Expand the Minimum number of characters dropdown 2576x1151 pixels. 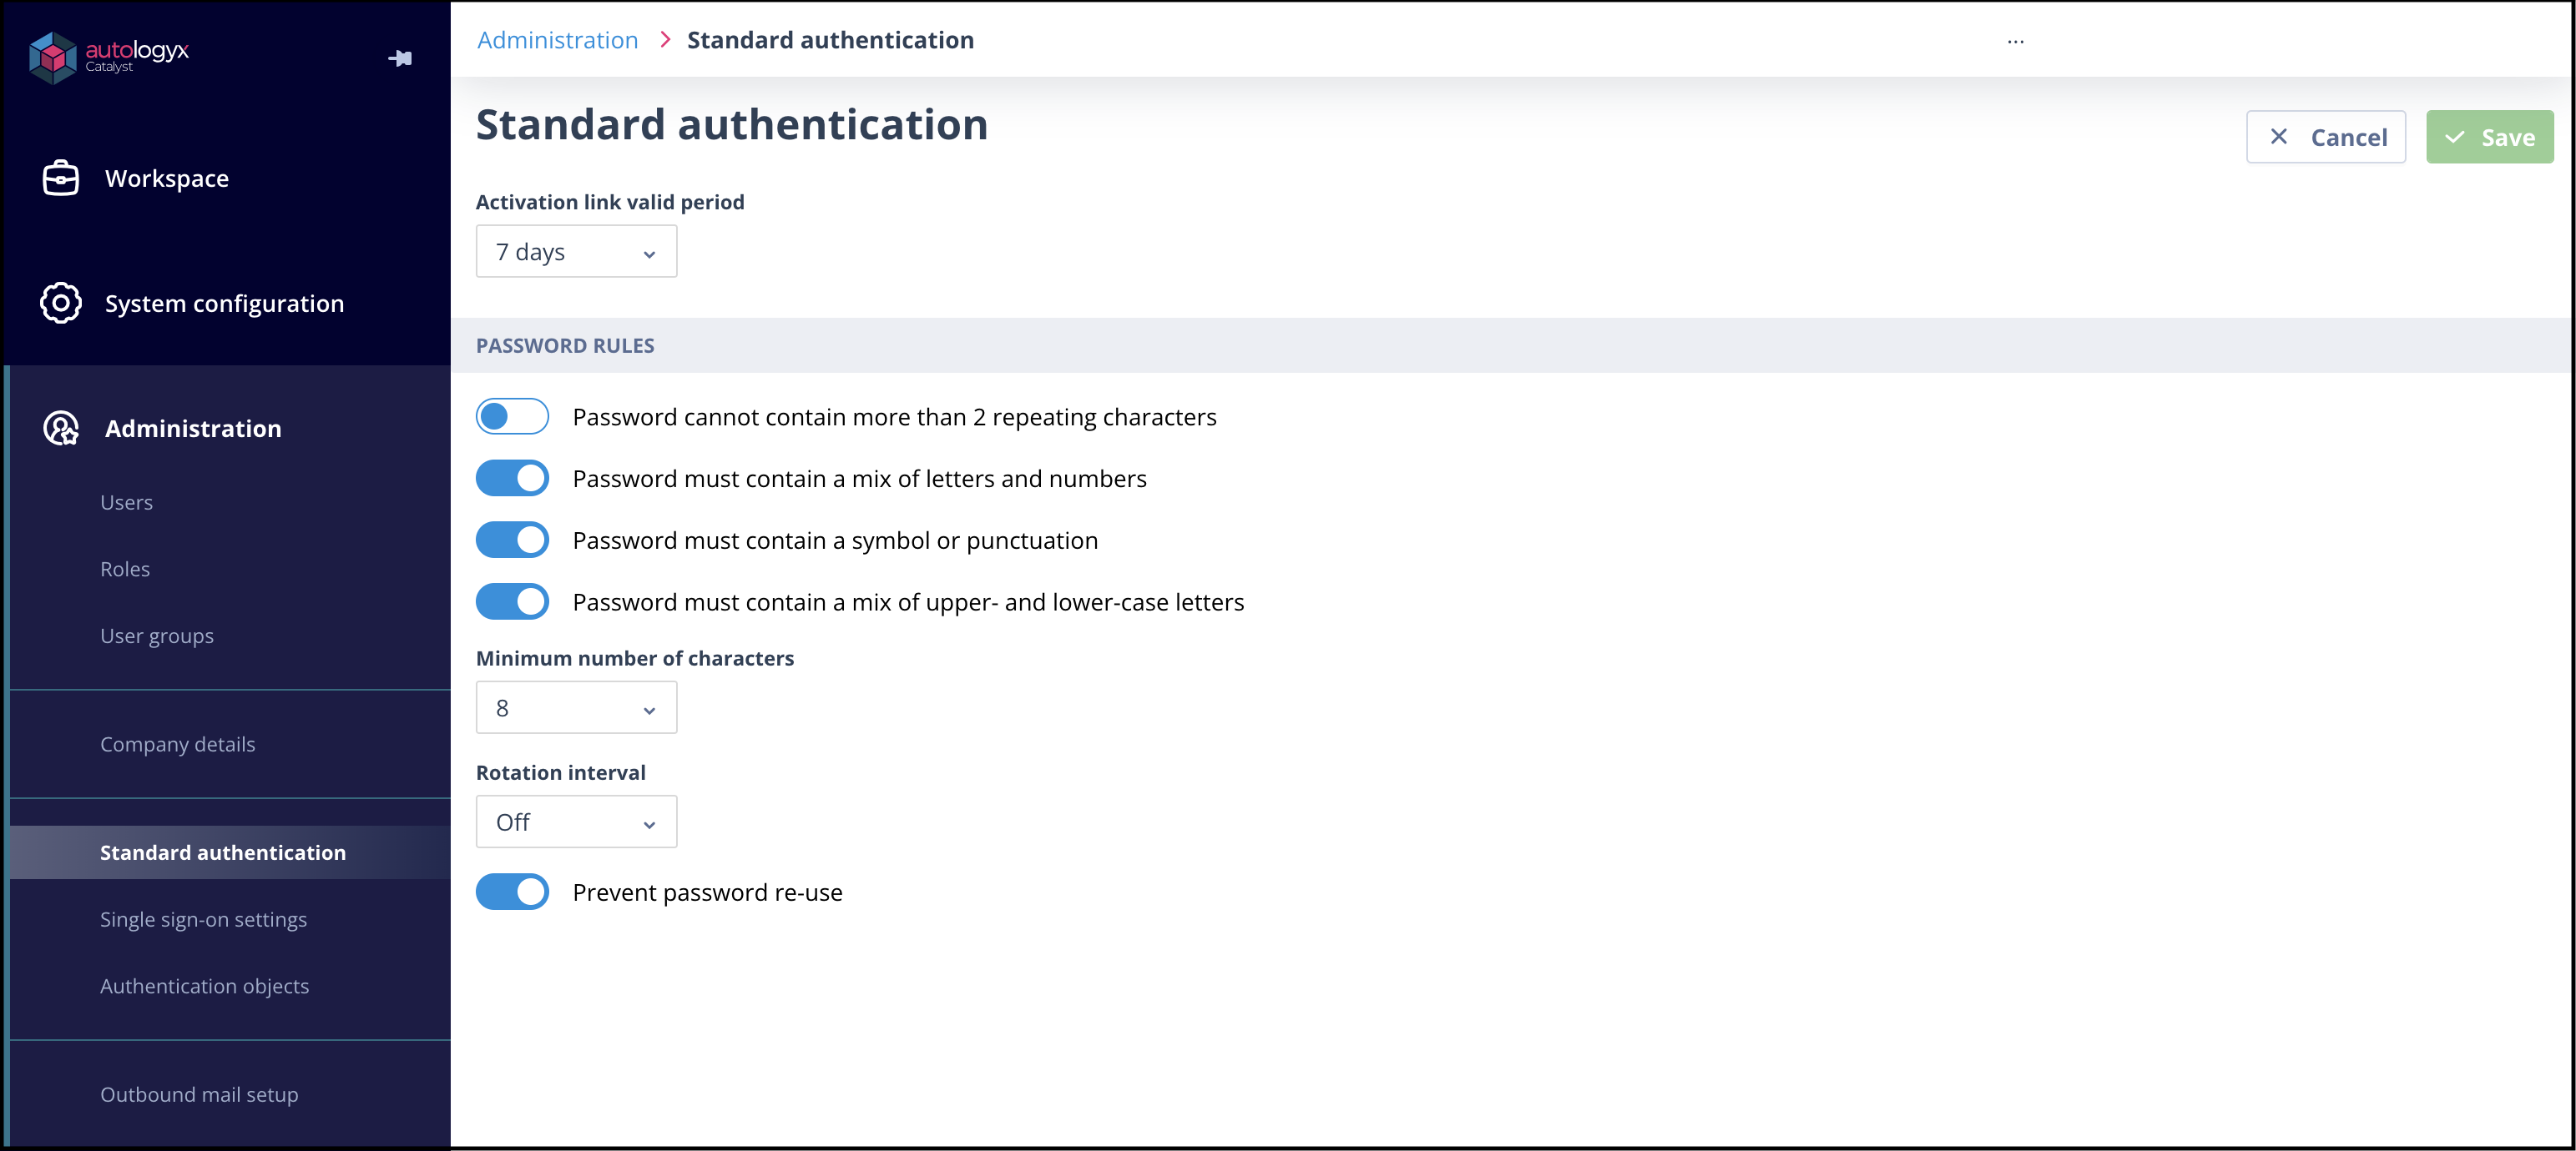(x=576, y=708)
